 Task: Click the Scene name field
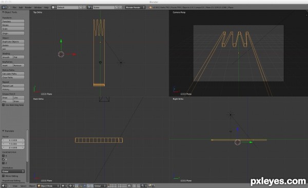104,7
